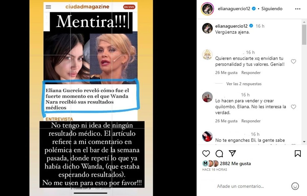The width and height of the screenshot is (307, 196).
Task: Reply to the 'Lo hacen para vender' comment
Action: pyautogui.click(x=251, y=121)
